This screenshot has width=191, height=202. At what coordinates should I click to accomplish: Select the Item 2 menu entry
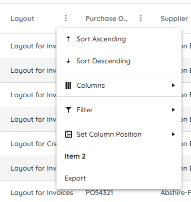pos(119,156)
